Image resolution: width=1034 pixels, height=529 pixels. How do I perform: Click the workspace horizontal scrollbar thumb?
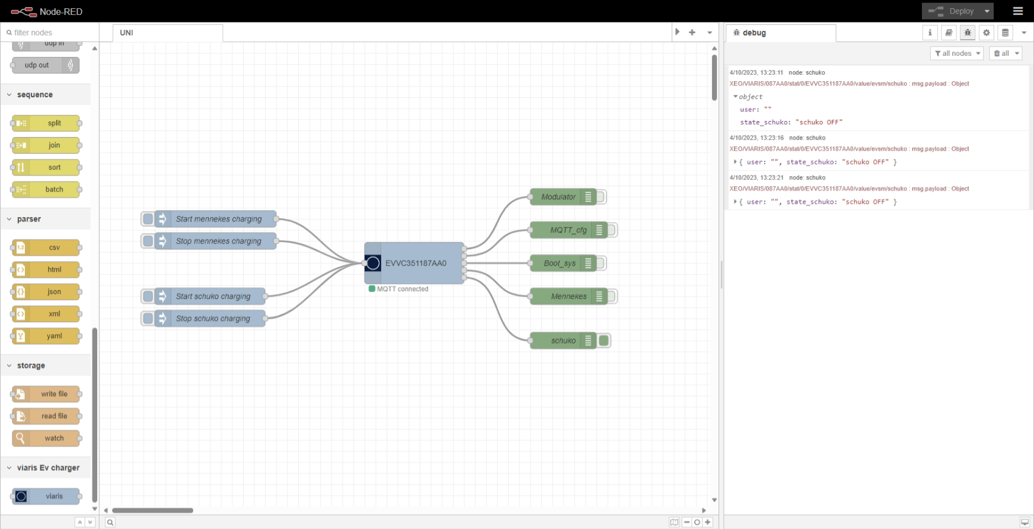(152, 510)
